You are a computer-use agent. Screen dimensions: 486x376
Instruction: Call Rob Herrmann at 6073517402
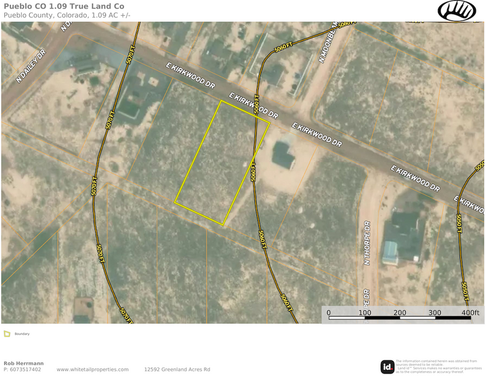23,369
